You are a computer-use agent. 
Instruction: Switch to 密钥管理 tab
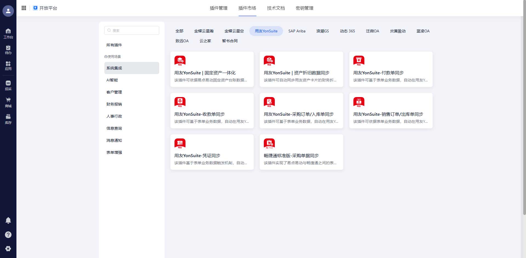pyautogui.click(x=305, y=8)
